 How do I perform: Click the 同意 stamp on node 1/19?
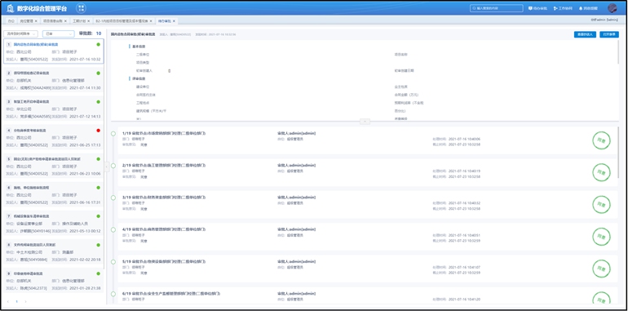601,140
